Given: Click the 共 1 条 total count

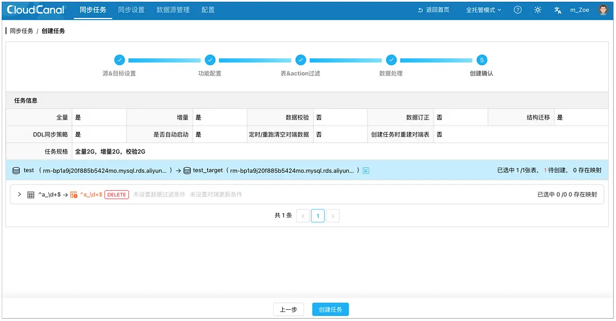Looking at the screenshot, I should 283,215.
